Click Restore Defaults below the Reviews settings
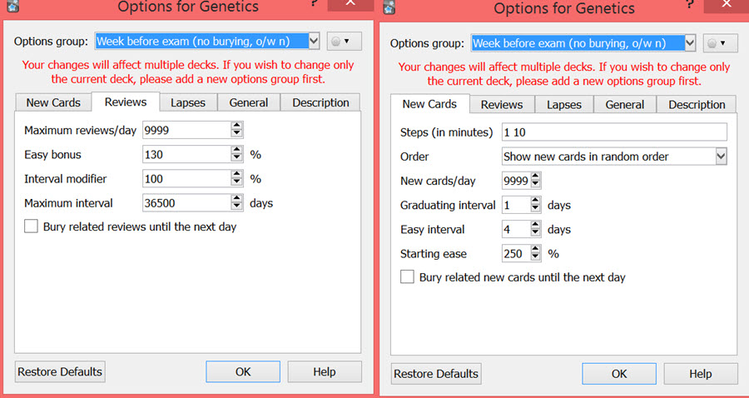The width and height of the screenshot is (749, 398). click(60, 371)
